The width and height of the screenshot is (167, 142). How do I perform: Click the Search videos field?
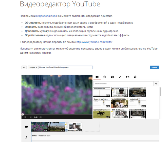[x=123, y=84]
